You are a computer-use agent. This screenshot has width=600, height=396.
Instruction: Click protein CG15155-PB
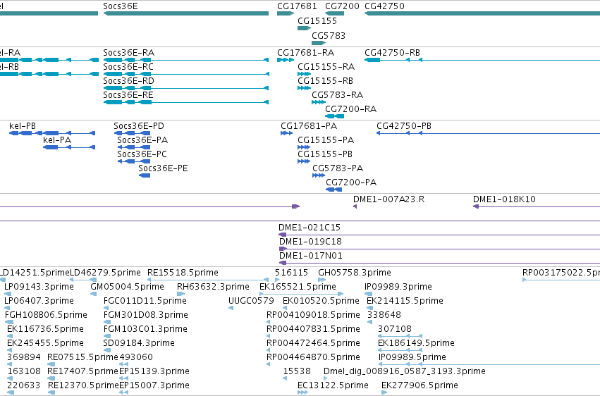325,154
